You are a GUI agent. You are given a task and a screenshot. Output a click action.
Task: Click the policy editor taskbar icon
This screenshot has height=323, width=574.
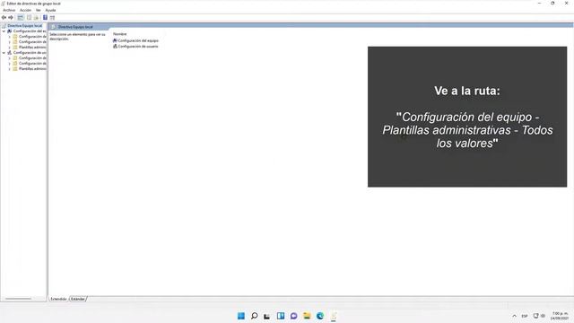pos(334,316)
